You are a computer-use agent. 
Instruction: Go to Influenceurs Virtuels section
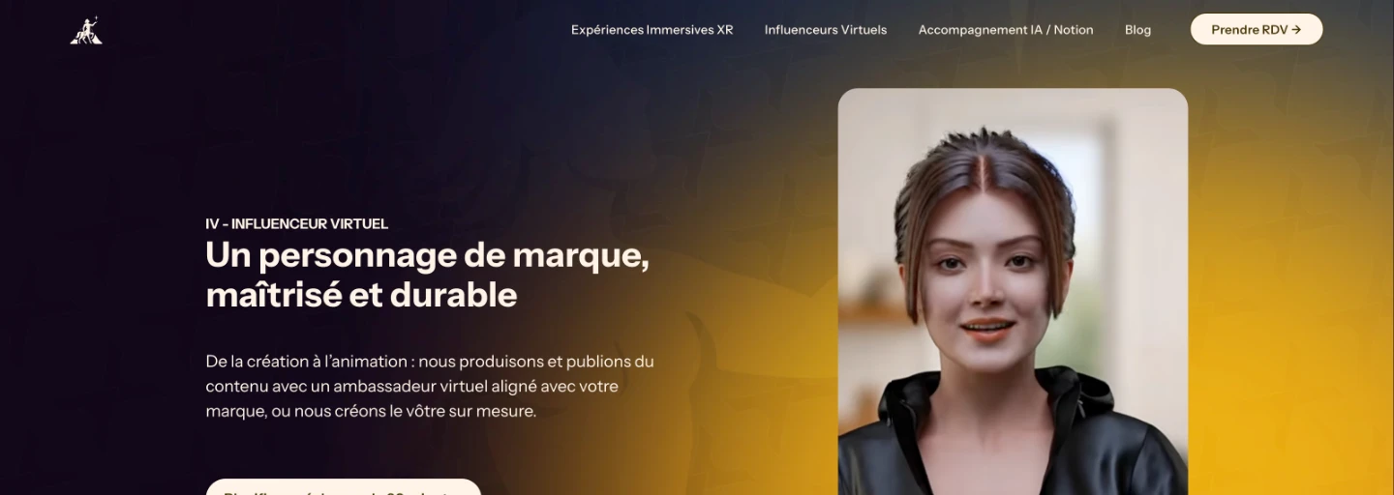pyautogui.click(x=825, y=30)
